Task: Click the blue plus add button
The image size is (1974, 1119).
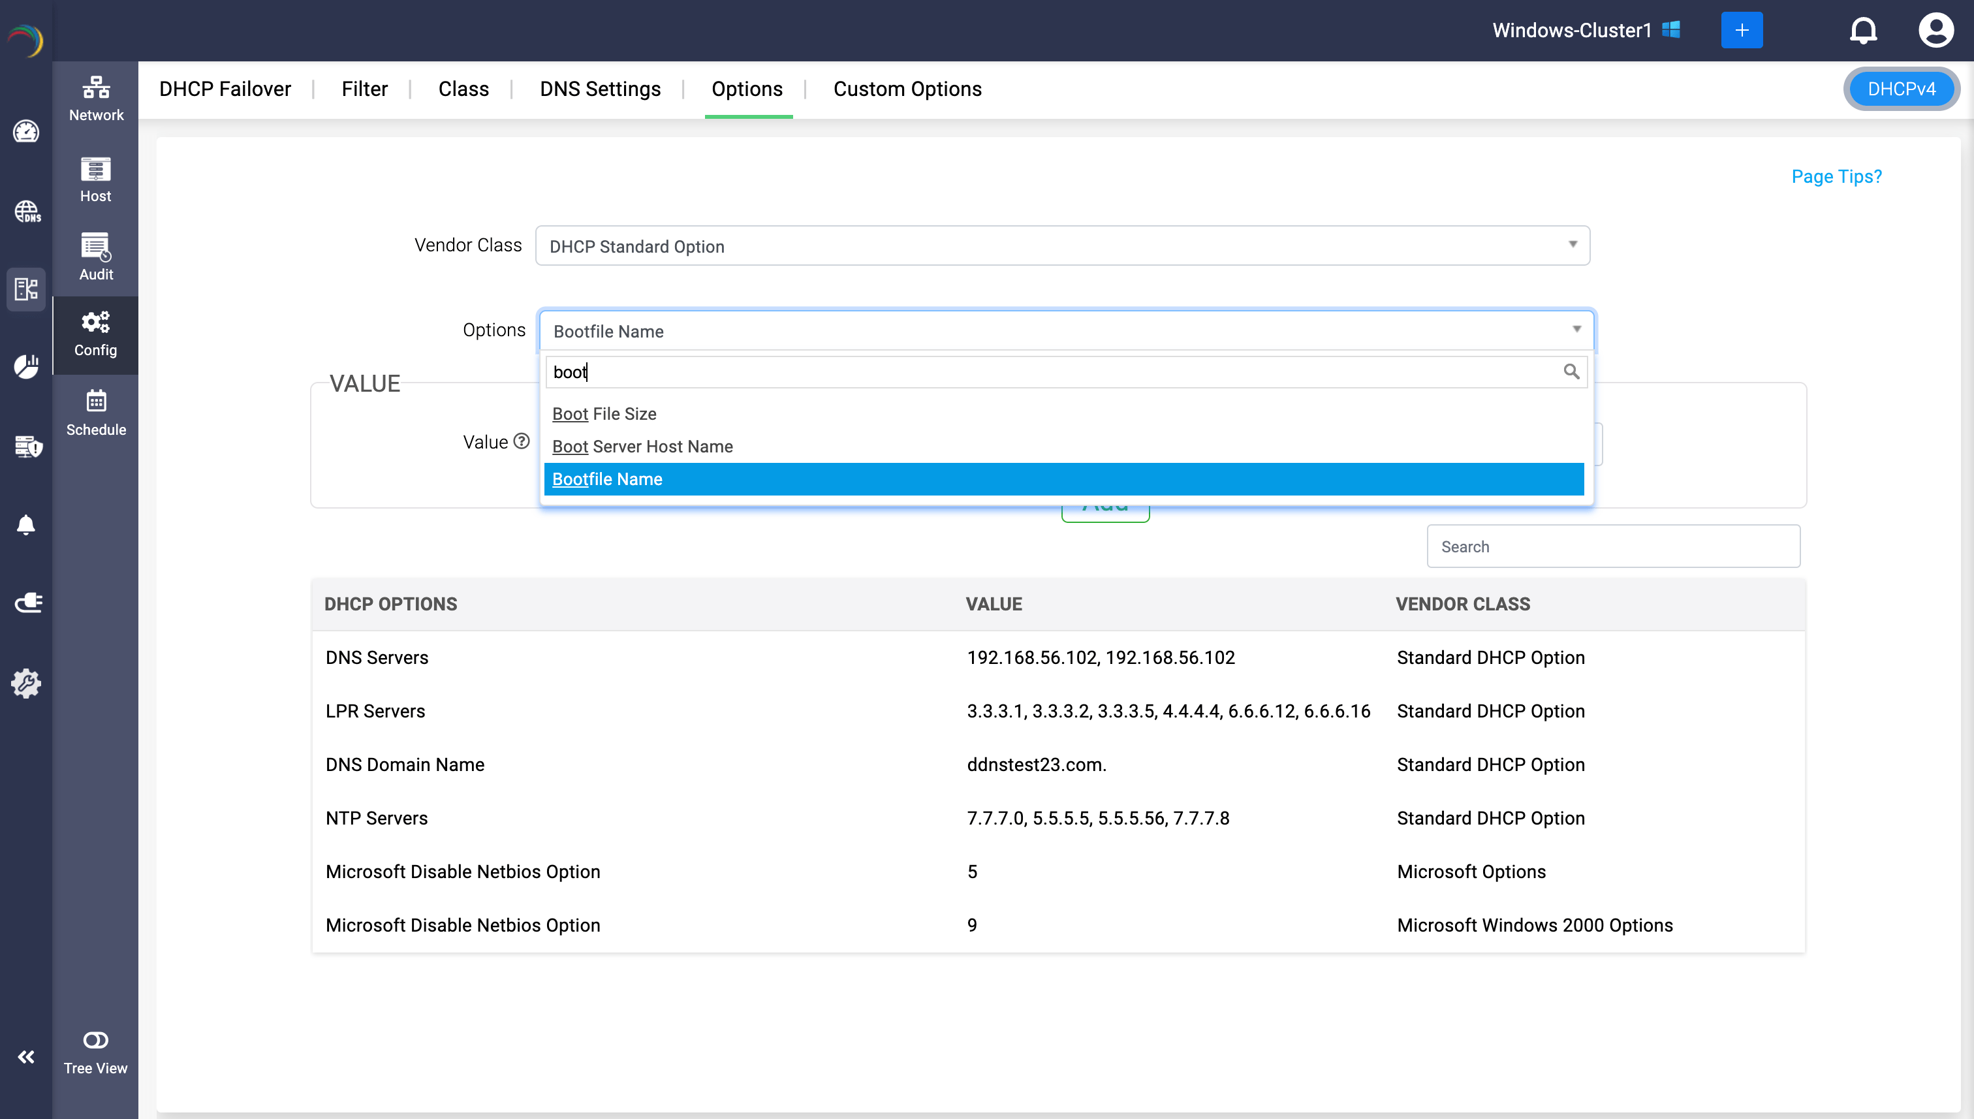Action: [1741, 31]
